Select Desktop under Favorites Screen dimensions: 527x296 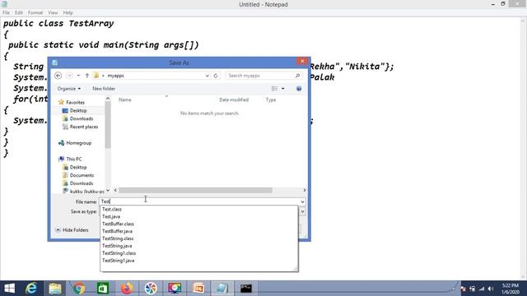[x=78, y=110]
